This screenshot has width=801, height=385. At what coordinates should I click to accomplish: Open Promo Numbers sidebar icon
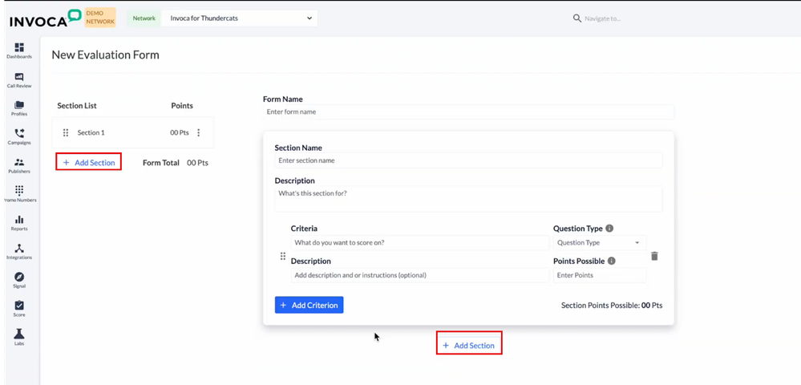pos(19,193)
